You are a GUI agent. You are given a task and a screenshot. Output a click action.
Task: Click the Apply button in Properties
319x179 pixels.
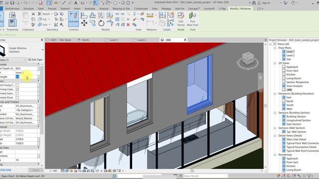click(36, 170)
